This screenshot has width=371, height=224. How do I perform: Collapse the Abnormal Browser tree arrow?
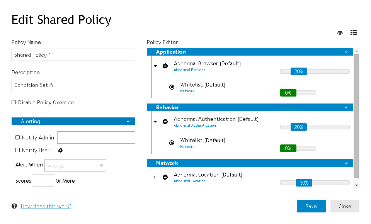click(155, 66)
